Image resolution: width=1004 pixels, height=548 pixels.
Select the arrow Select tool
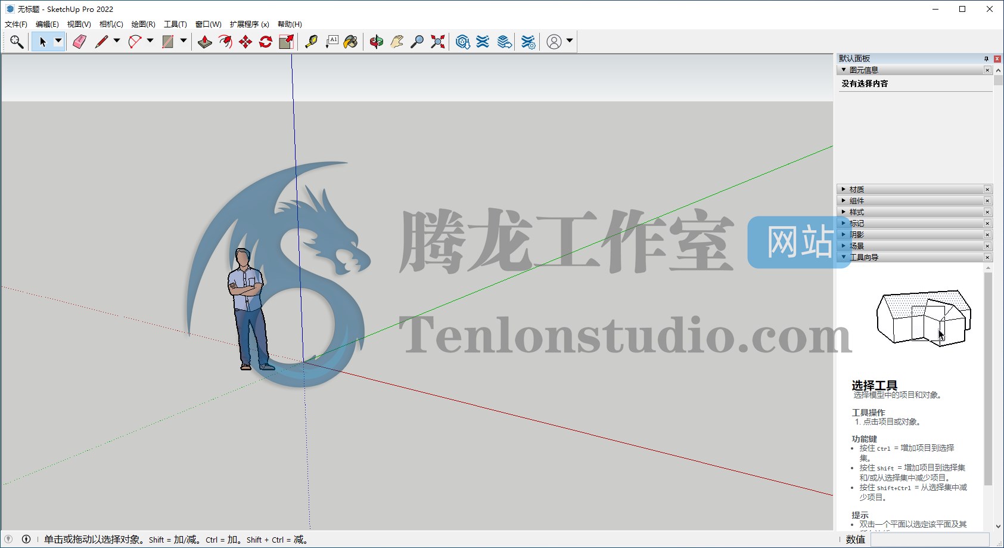(42, 42)
